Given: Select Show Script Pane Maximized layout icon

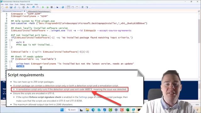Looking at the screenshot, I should tap(77, 7).
